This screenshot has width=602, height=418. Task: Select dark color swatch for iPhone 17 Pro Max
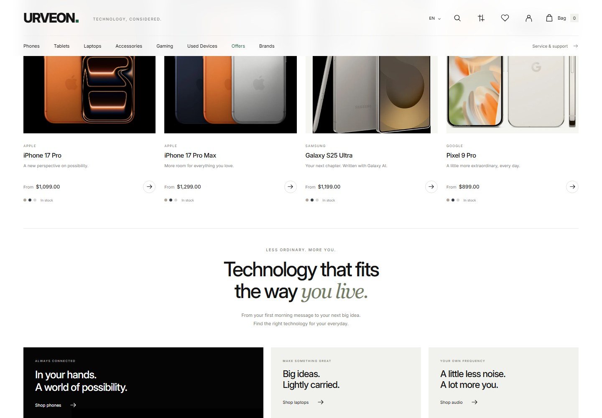[171, 200]
